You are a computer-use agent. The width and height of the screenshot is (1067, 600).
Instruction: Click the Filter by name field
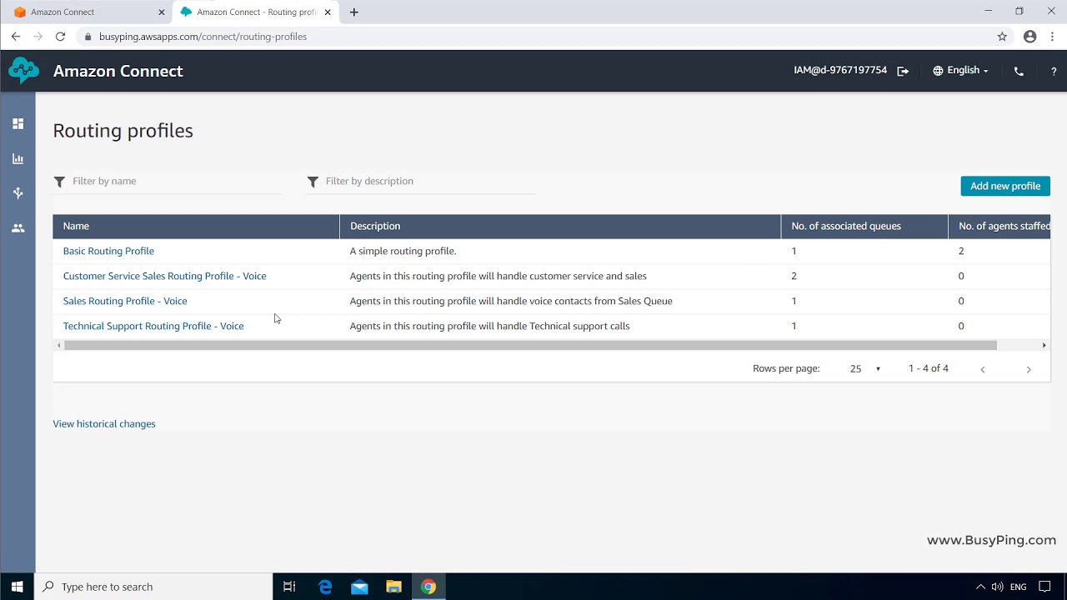(x=176, y=182)
